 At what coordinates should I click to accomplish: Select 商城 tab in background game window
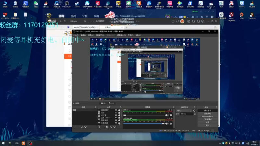coord(96,16)
